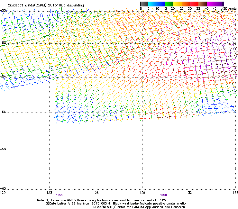Click the longitude label '132'
This screenshot has height=209, width=238.
click(x=189, y=193)
